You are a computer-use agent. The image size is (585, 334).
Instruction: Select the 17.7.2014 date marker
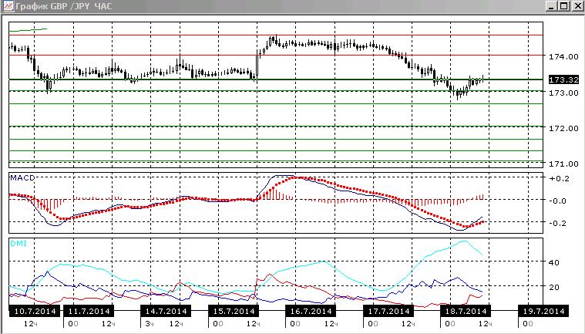pos(388,311)
